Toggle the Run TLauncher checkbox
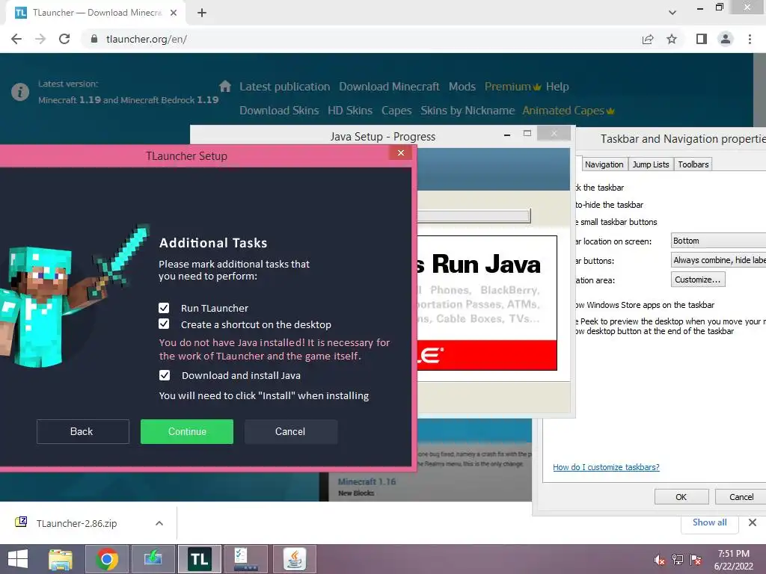This screenshot has height=574, width=766. pyautogui.click(x=164, y=308)
